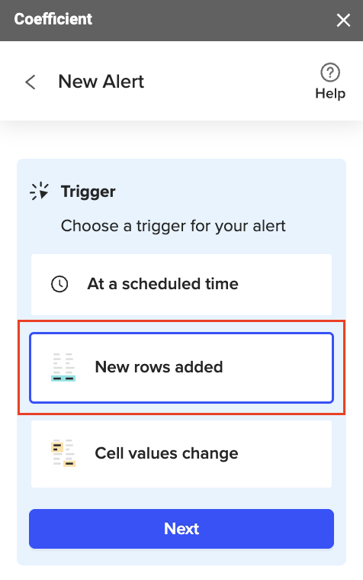Click the Trigger cursor-sparkle icon

tap(39, 192)
